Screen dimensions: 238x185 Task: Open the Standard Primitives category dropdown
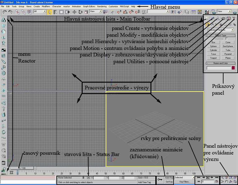point(221,30)
